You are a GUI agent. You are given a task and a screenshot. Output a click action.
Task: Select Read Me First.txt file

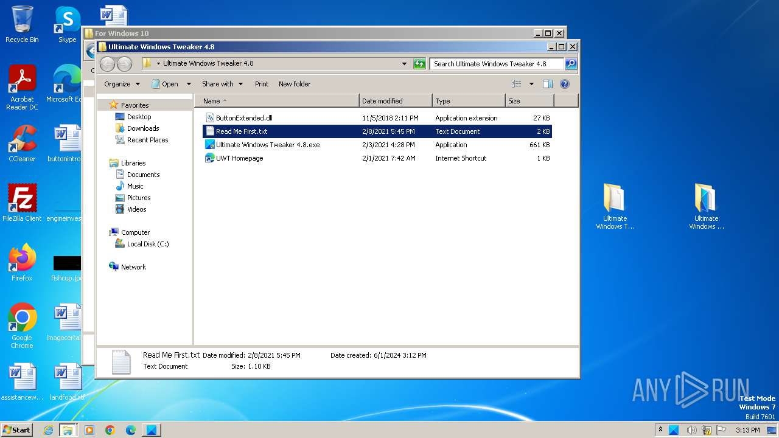click(x=377, y=131)
